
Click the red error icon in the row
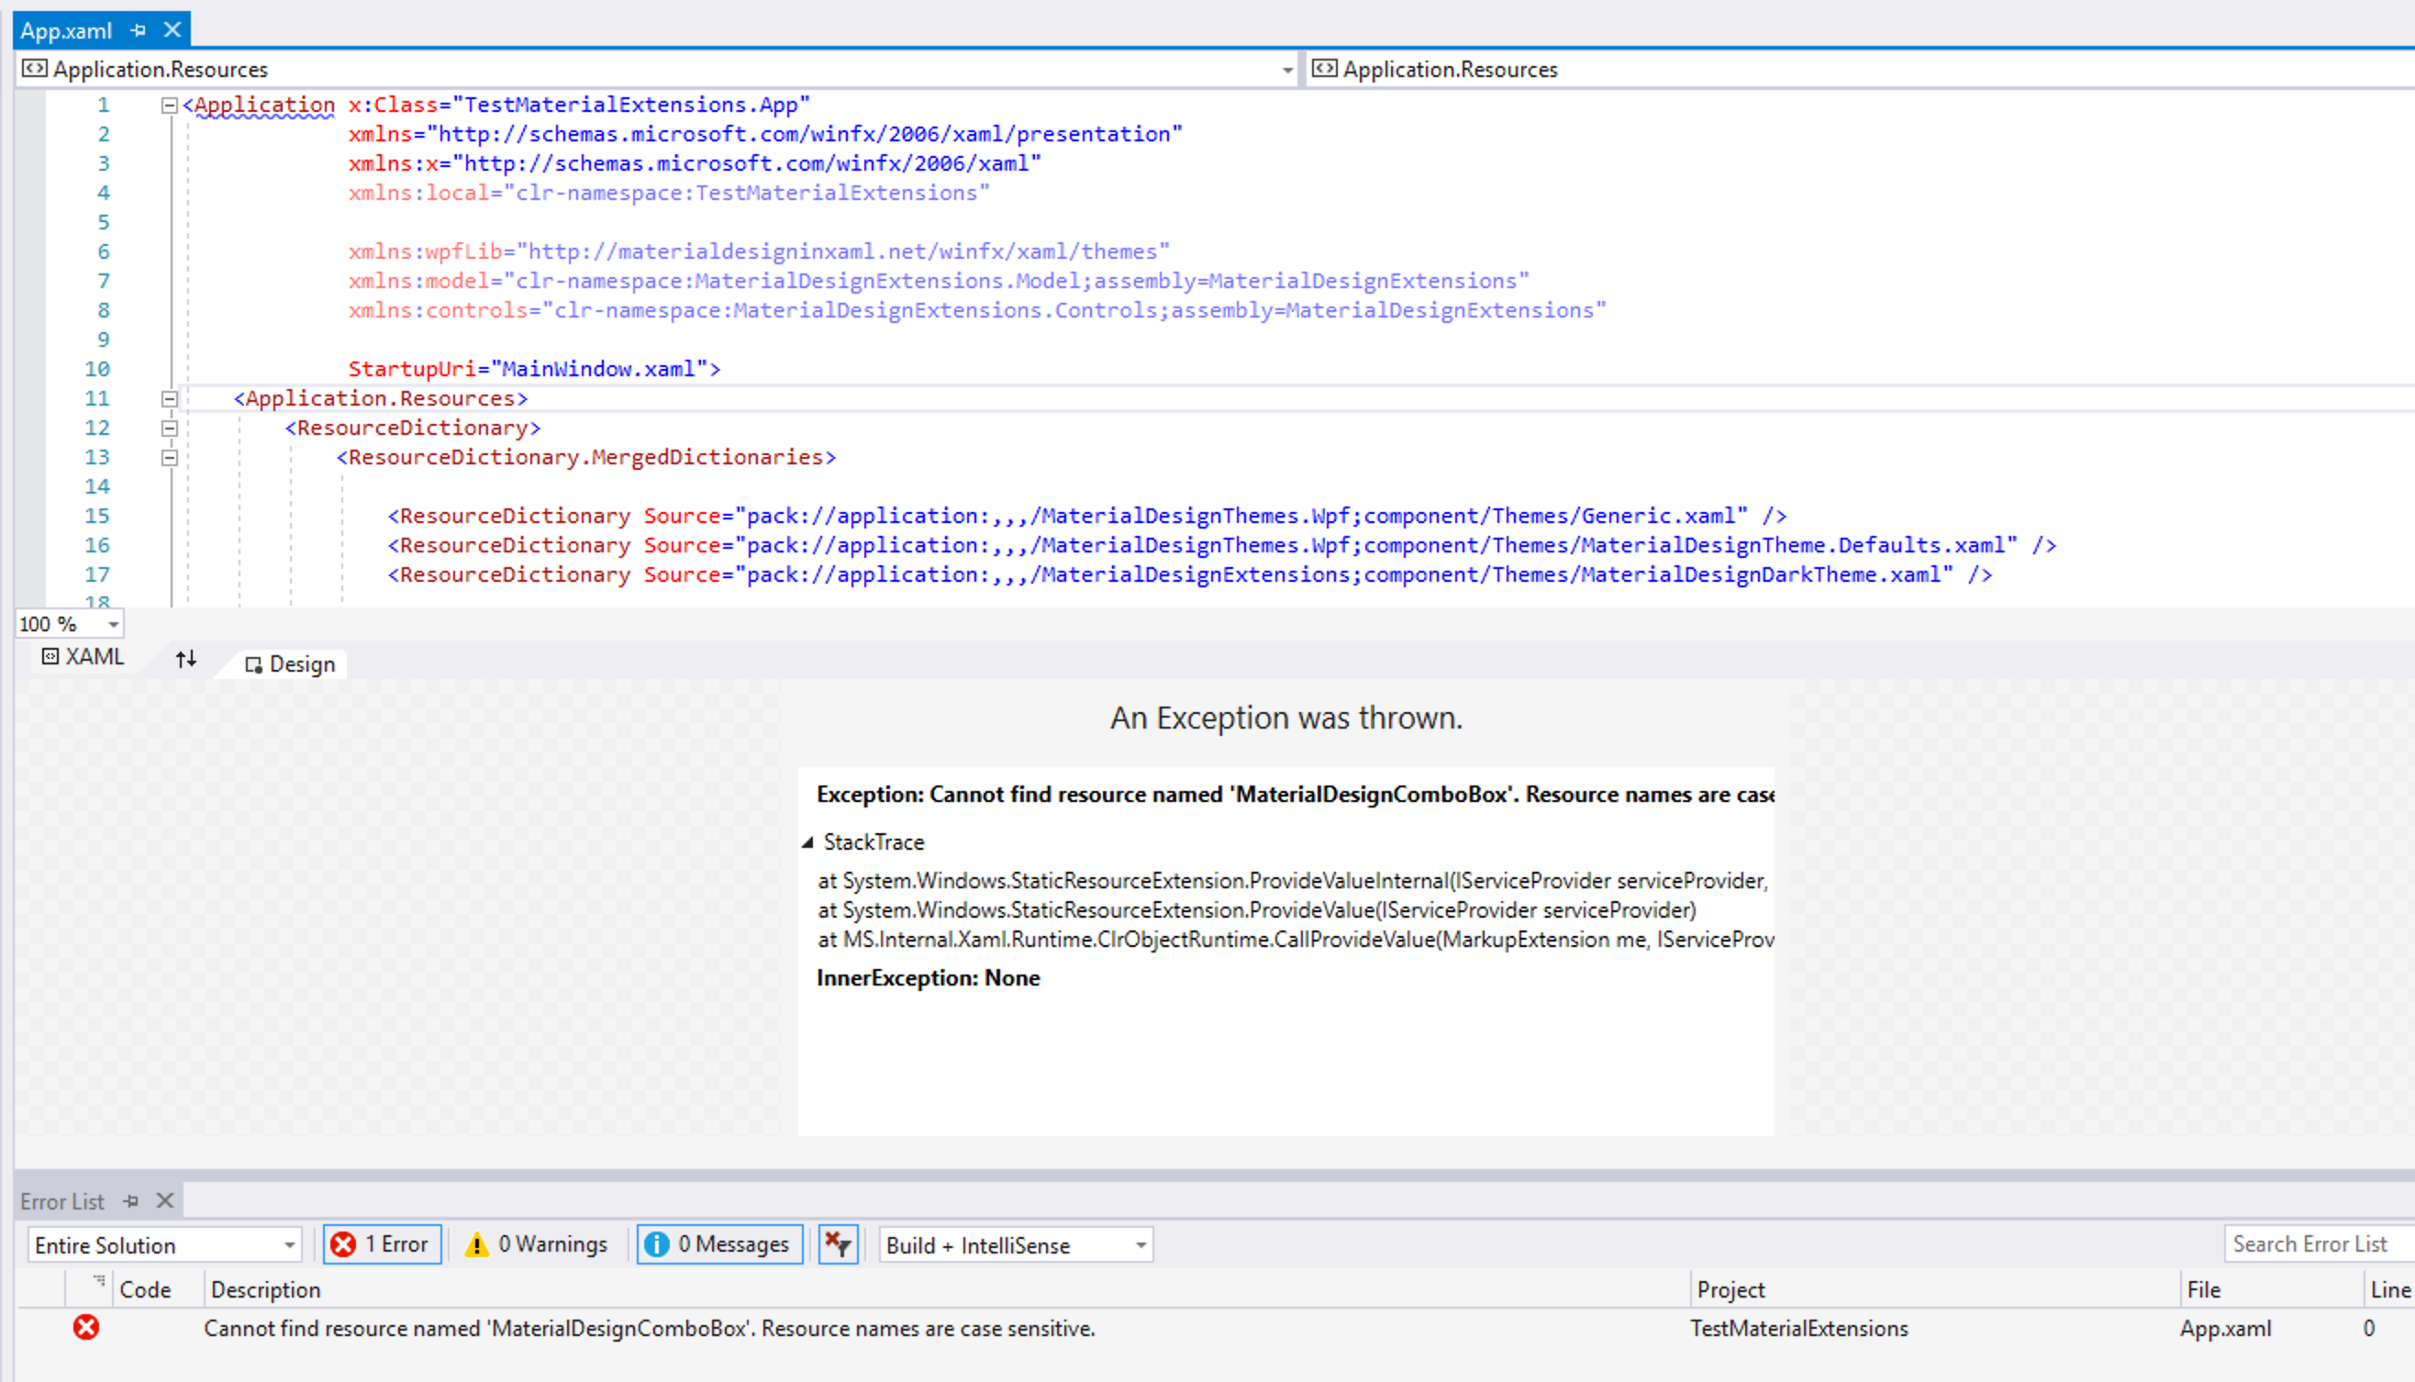tap(86, 1327)
